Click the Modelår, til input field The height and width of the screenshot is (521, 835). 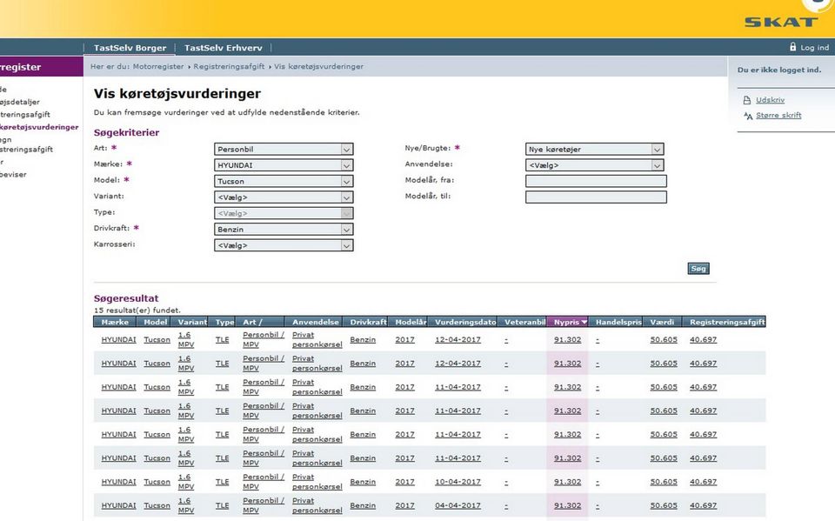(x=596, y=197)
